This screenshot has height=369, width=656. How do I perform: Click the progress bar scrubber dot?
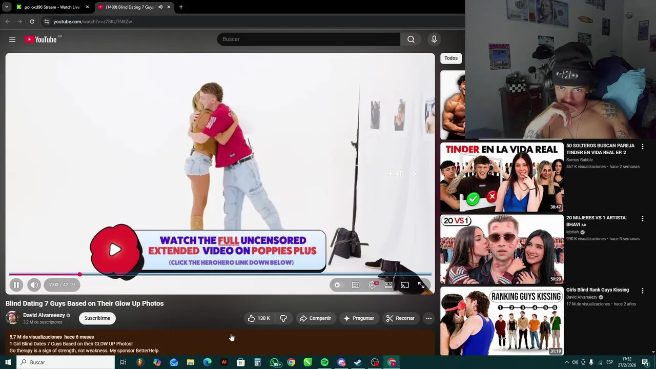(79, 274)
